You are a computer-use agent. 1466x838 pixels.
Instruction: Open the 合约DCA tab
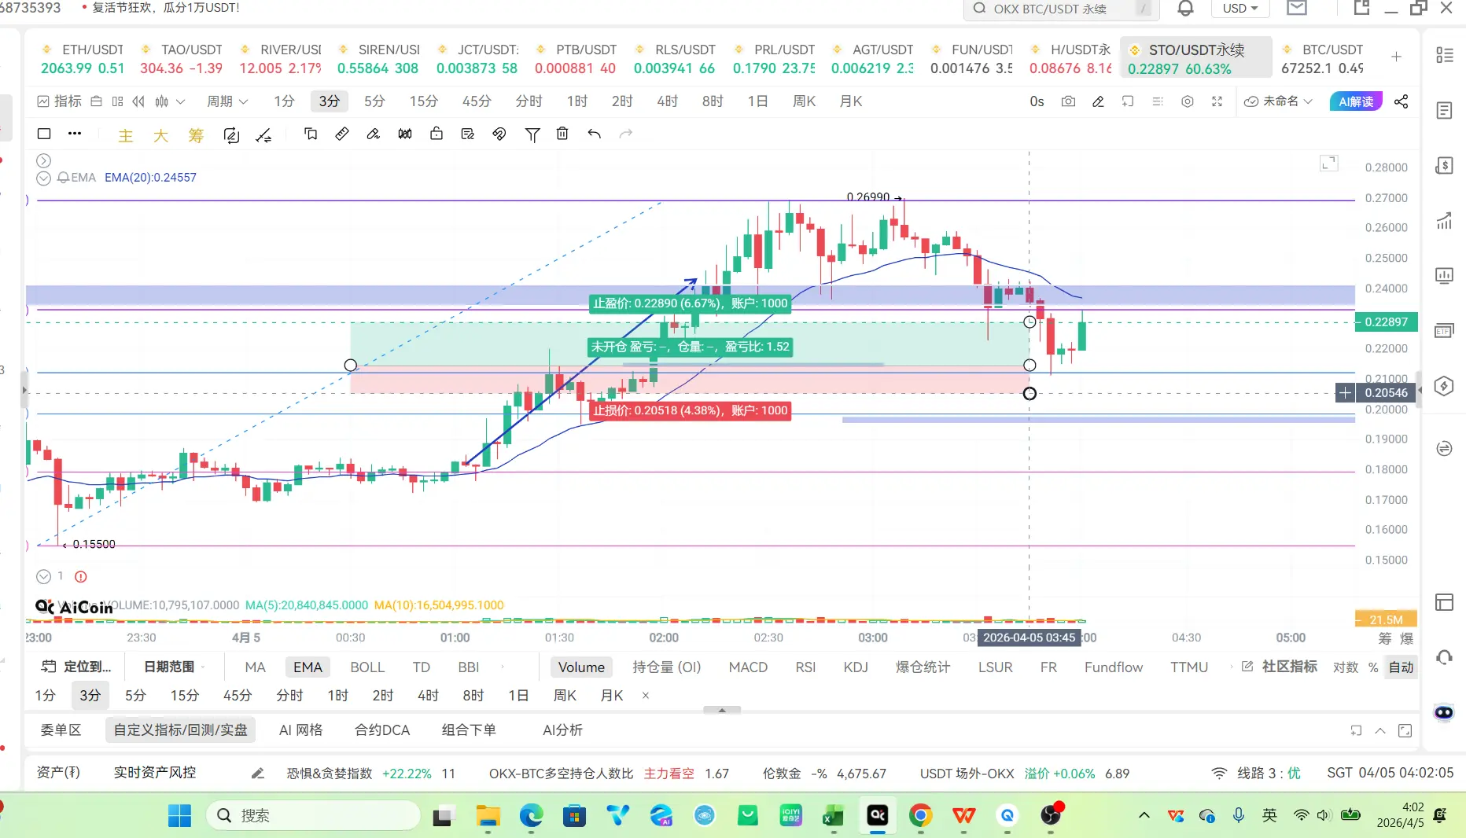pos(382,730)
